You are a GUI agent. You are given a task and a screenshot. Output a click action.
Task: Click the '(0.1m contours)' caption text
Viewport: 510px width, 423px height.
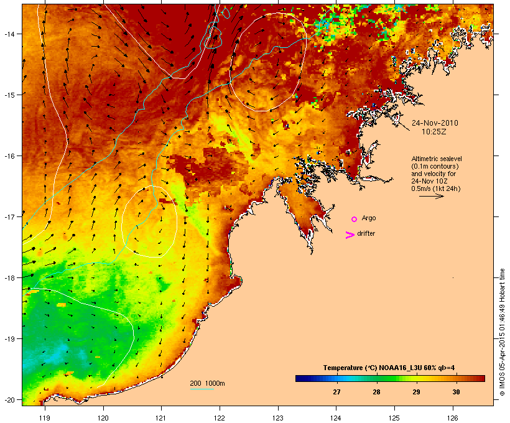tap(435, 166)
